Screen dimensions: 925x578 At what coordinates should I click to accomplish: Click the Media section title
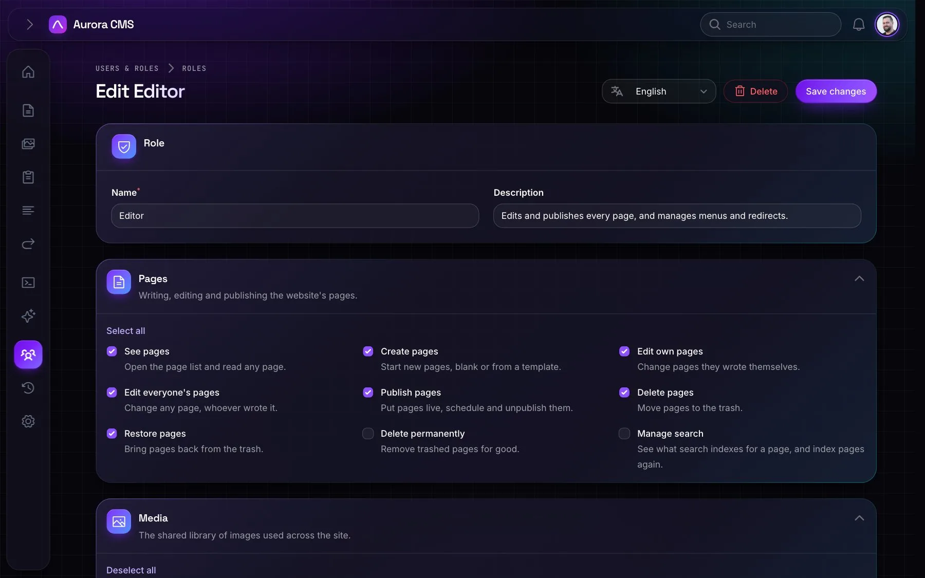click(153, 518)
